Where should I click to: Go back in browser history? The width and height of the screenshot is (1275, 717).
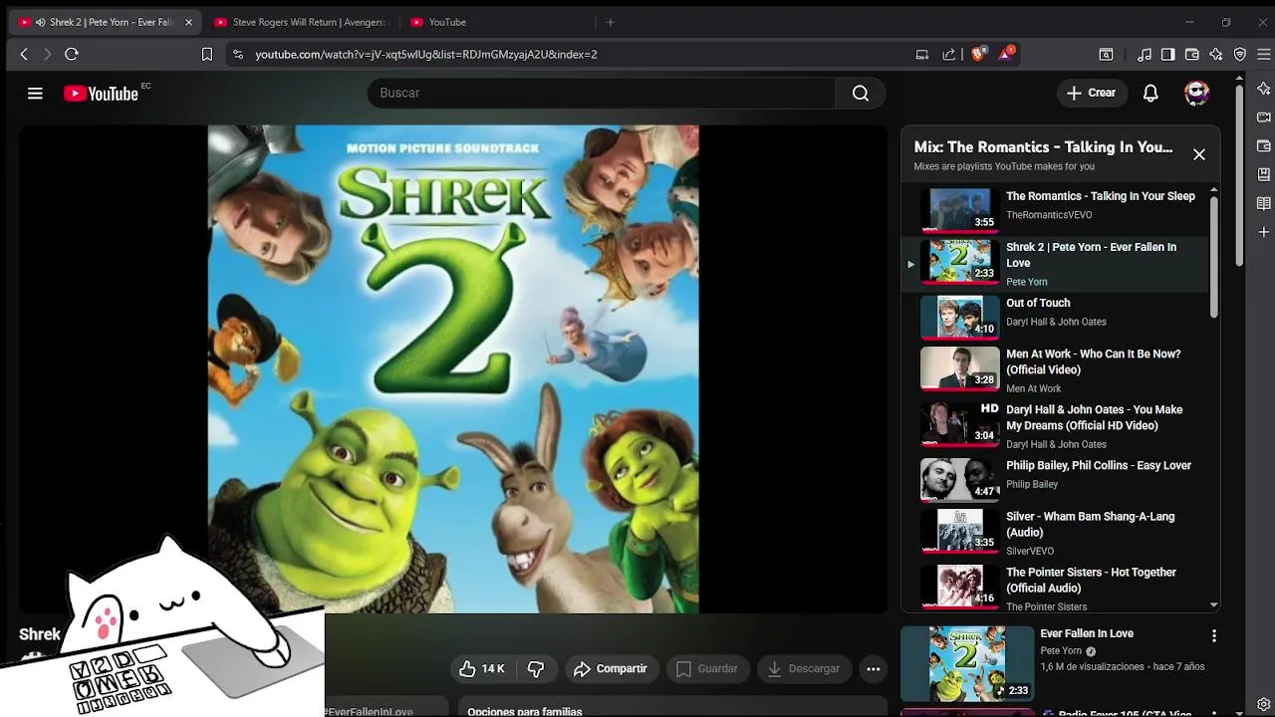click(x=24, y=54)
